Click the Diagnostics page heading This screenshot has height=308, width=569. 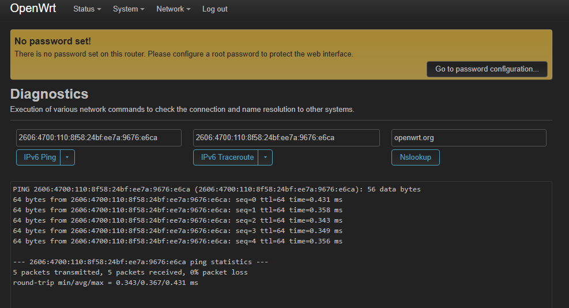coord(50,94)
